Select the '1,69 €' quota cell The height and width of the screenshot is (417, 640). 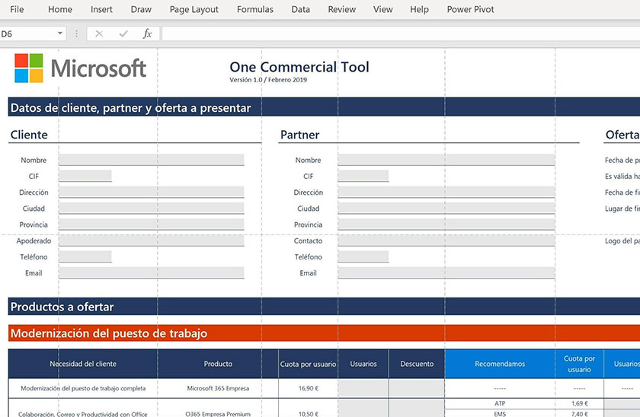coord(579,403)
